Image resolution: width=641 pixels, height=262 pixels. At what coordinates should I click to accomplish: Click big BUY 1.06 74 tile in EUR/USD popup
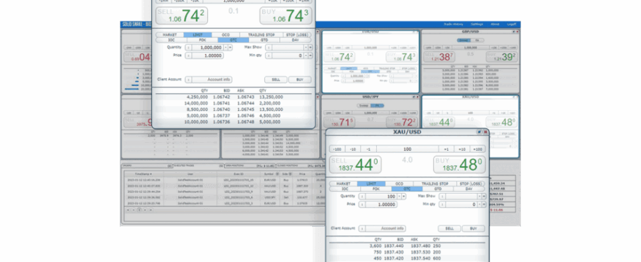[285, 16]
